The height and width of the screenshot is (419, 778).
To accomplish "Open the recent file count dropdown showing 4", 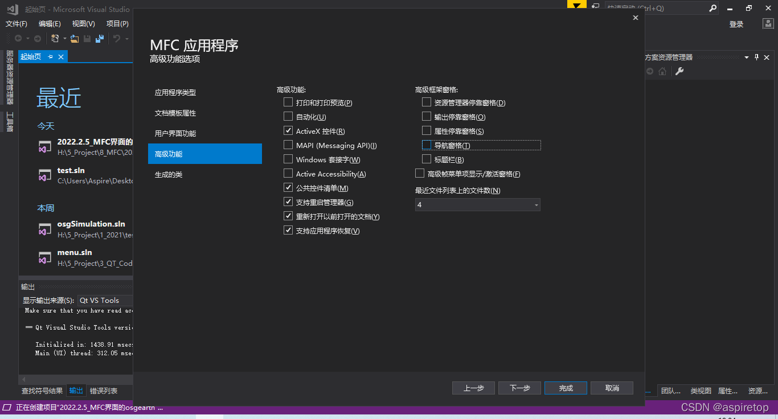I will pyautogui.click(x=477, y=205).
